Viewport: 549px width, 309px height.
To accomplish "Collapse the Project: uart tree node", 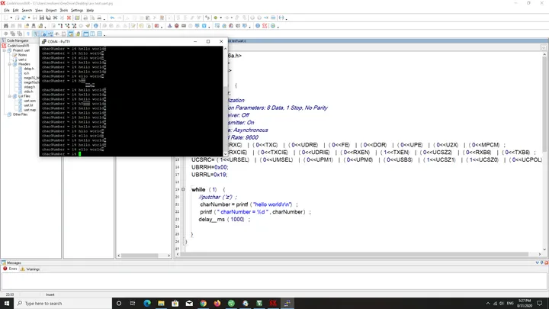I will pyautogui.click(x=5, y=50).
